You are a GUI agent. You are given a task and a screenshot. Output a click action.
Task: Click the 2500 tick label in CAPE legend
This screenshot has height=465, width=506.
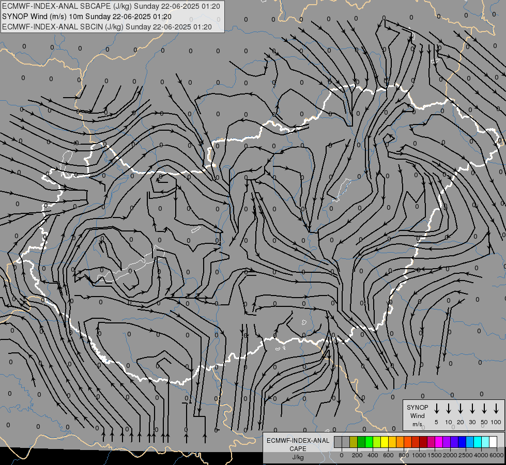466,455
